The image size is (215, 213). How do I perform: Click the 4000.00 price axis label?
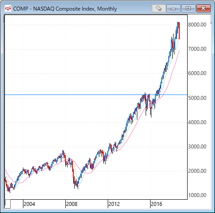[x=197, y=122]
